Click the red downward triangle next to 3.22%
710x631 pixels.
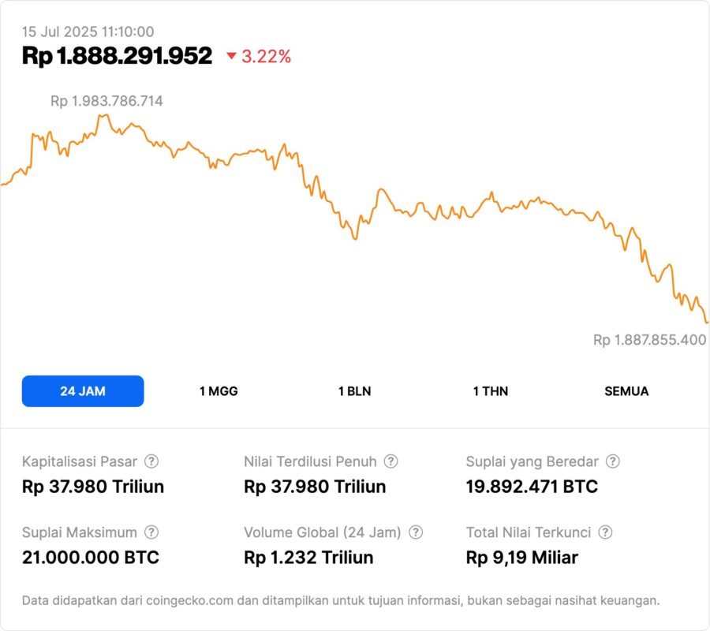coord(230,56)
